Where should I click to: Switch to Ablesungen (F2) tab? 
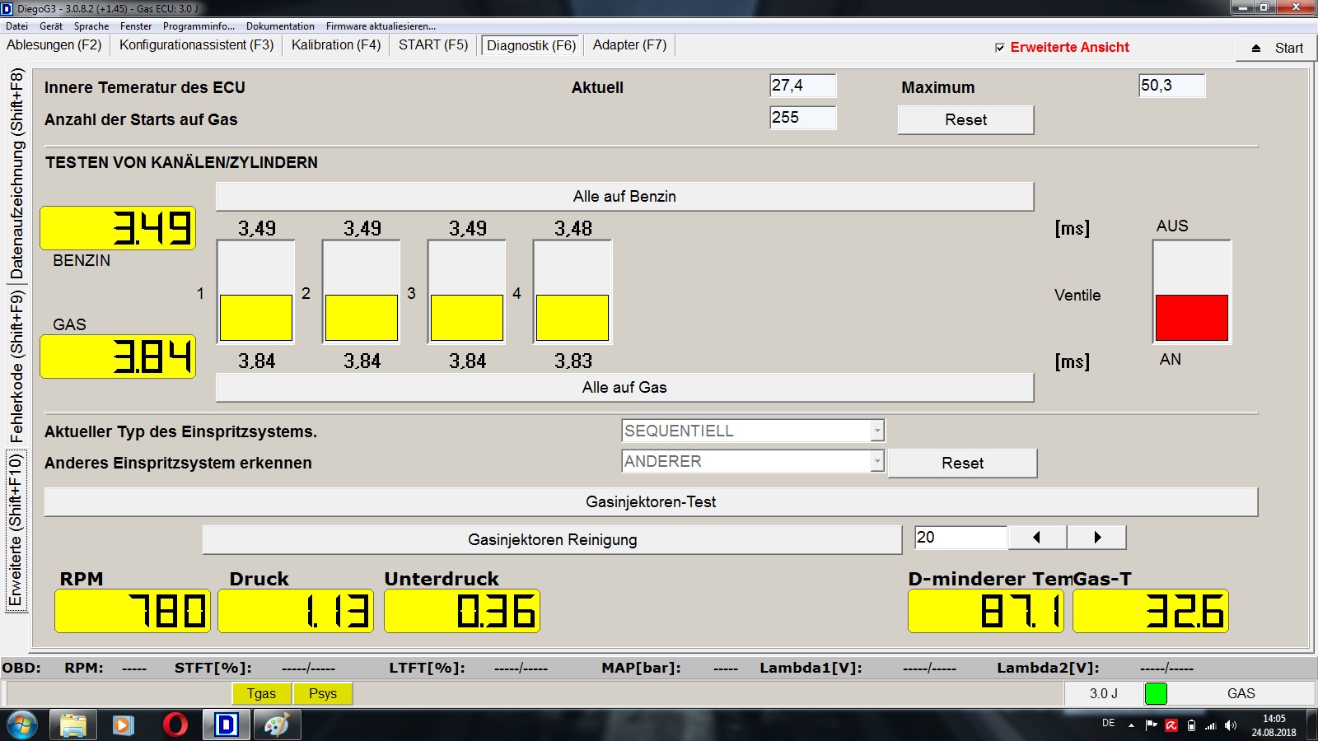54,45
